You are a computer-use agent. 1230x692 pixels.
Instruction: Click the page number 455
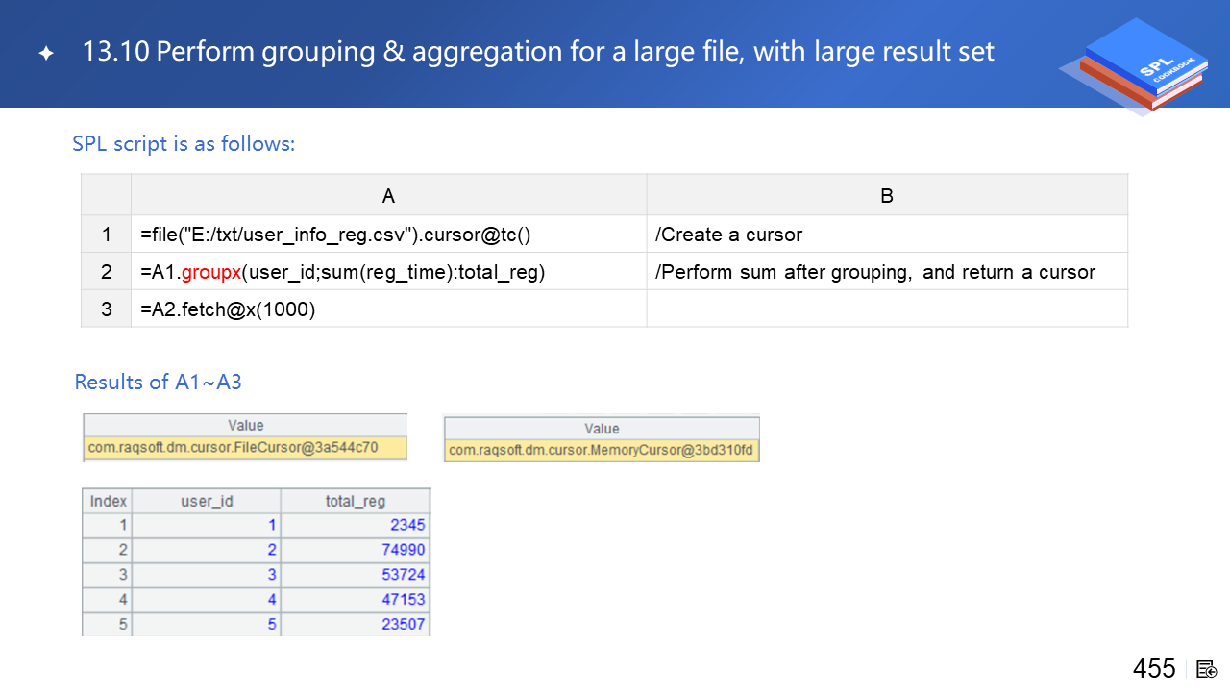tap(1153, 669)
